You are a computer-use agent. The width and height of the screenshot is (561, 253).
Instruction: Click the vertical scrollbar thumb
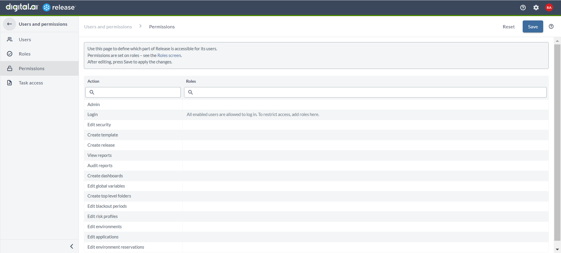click(x=557, y=142)
